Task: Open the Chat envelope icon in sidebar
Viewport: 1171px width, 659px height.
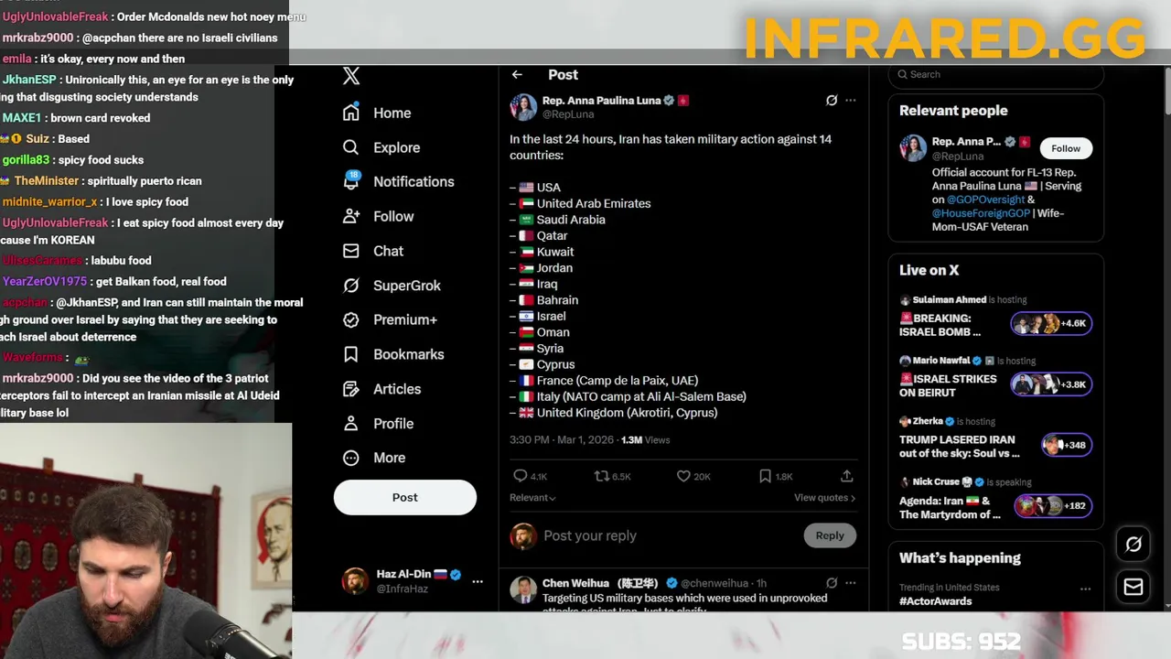Action: coord(350,251)
